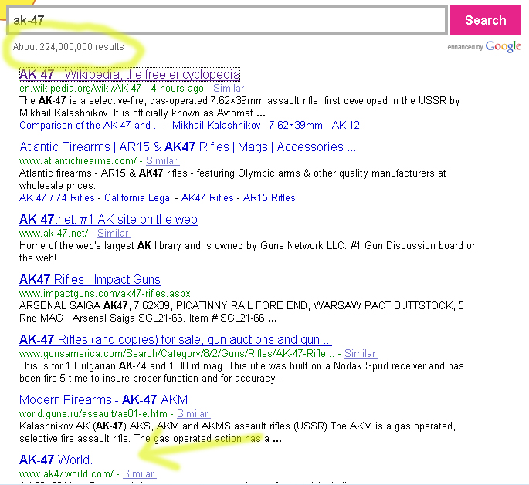Image resolution: width=529 pixels, height=485 pixels.
Task: Click the www.ak47world.com/ URL text
Action: (x=66, y=473)
